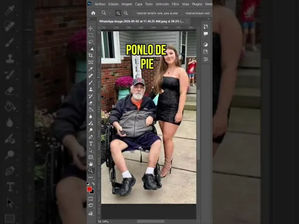This screenshot has height=224, width=299.
Task: Close the WhatsApp Image document tab
Action: 187,21
